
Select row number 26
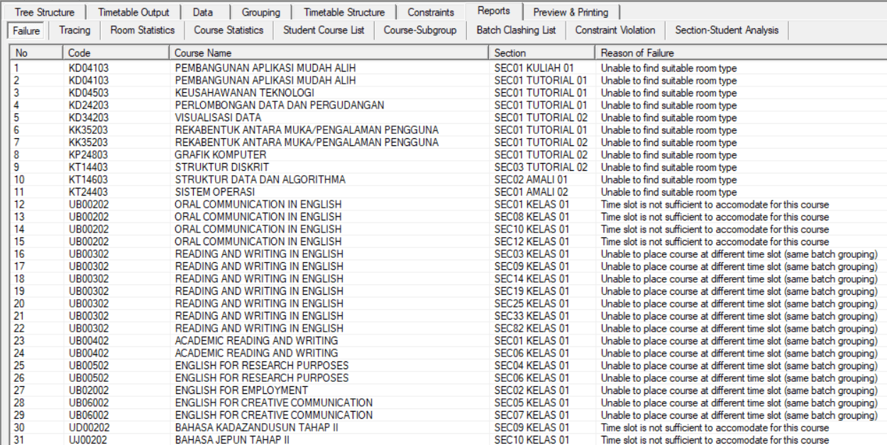pos(19,378)
